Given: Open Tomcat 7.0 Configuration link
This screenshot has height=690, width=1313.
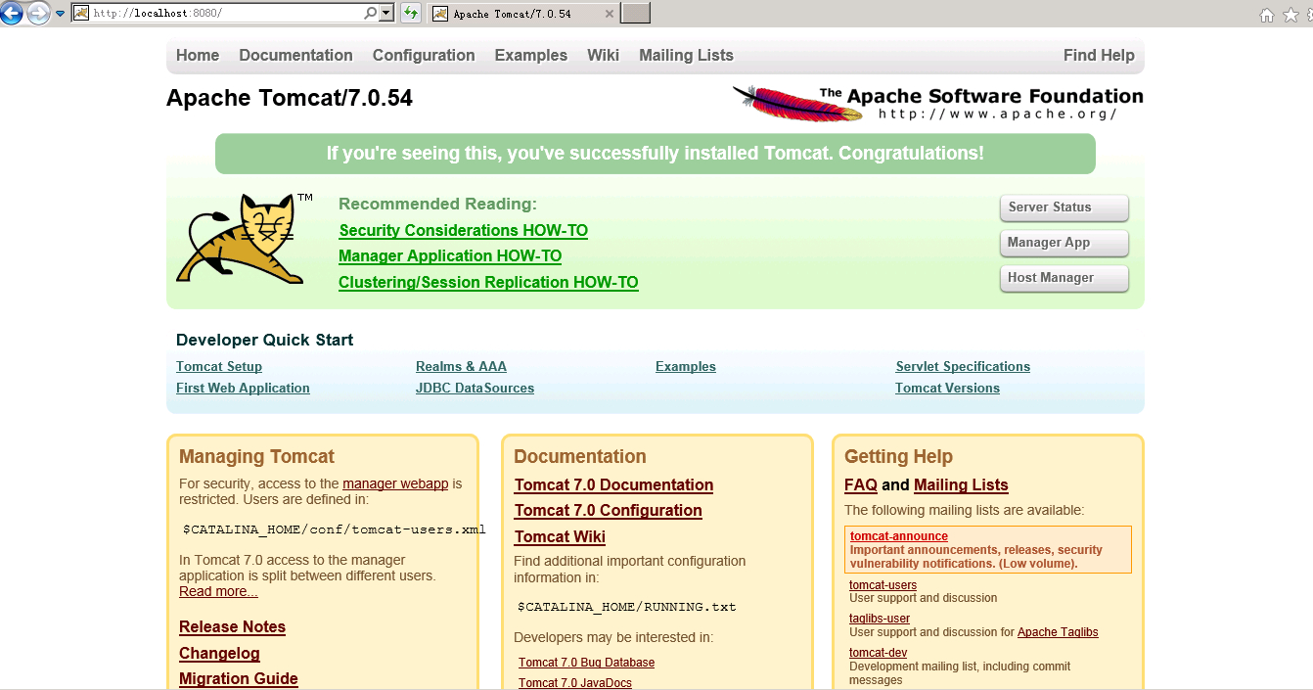Looking at the screenshot, I should pyautogui.click(x=608, y=511).
